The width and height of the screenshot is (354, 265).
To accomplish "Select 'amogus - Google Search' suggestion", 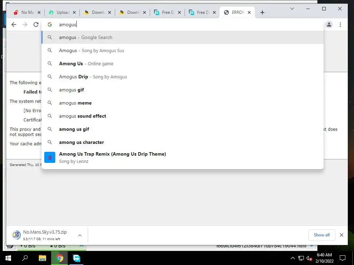I will (183, 37).
